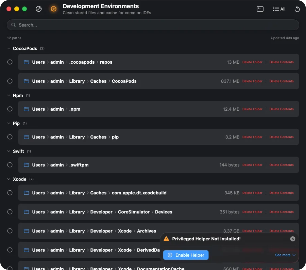The width and height of the screenshot is (306, 270).
Task: Click the '837.1 MB' size value
Action: tap(230, 81)
